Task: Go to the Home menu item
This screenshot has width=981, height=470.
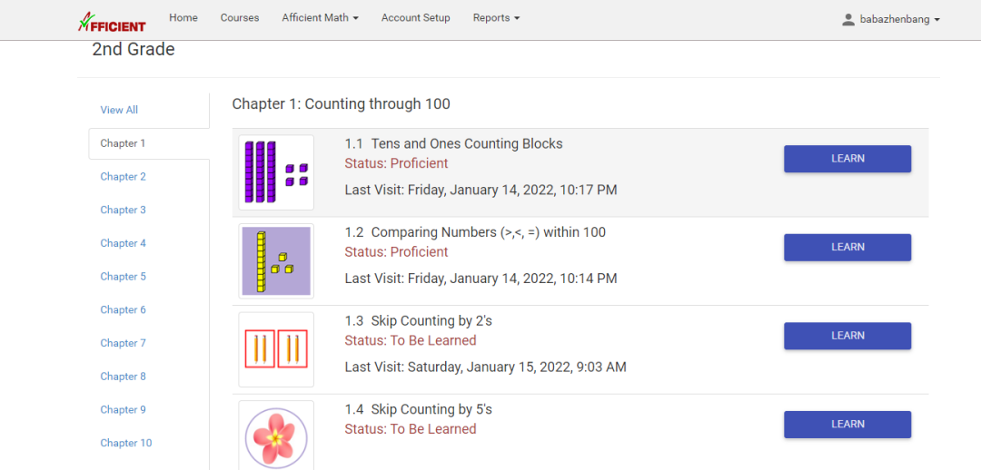Action: [183, 17]
